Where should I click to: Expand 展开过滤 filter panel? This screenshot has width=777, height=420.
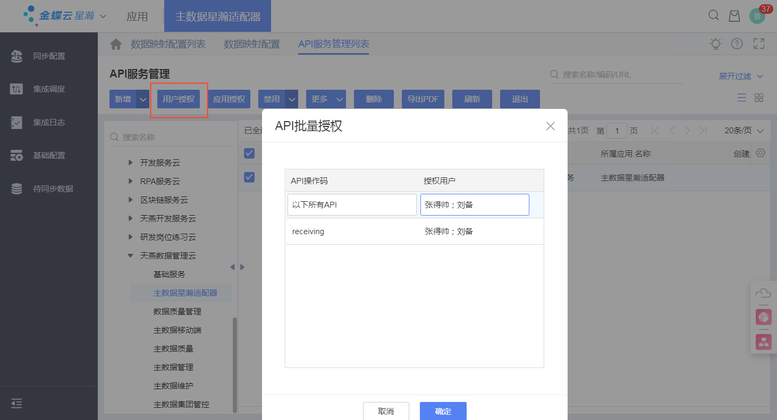pos(741,76)
